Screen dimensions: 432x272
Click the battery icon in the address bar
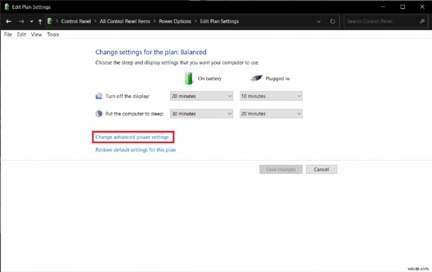pos(50,21)
